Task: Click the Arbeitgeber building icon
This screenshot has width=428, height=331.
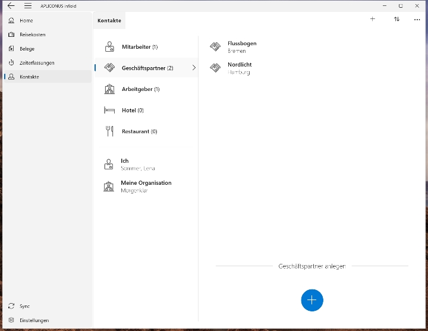Action: tap(109, 89)
